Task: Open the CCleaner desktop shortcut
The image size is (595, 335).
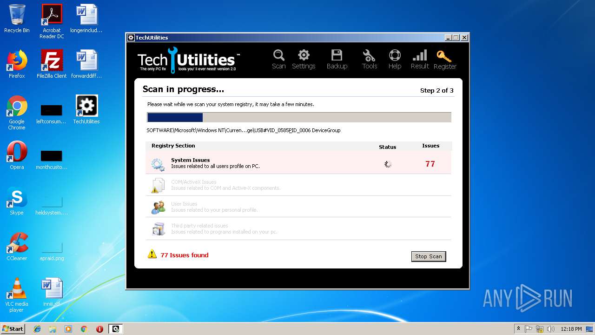Action: [17, 247]
